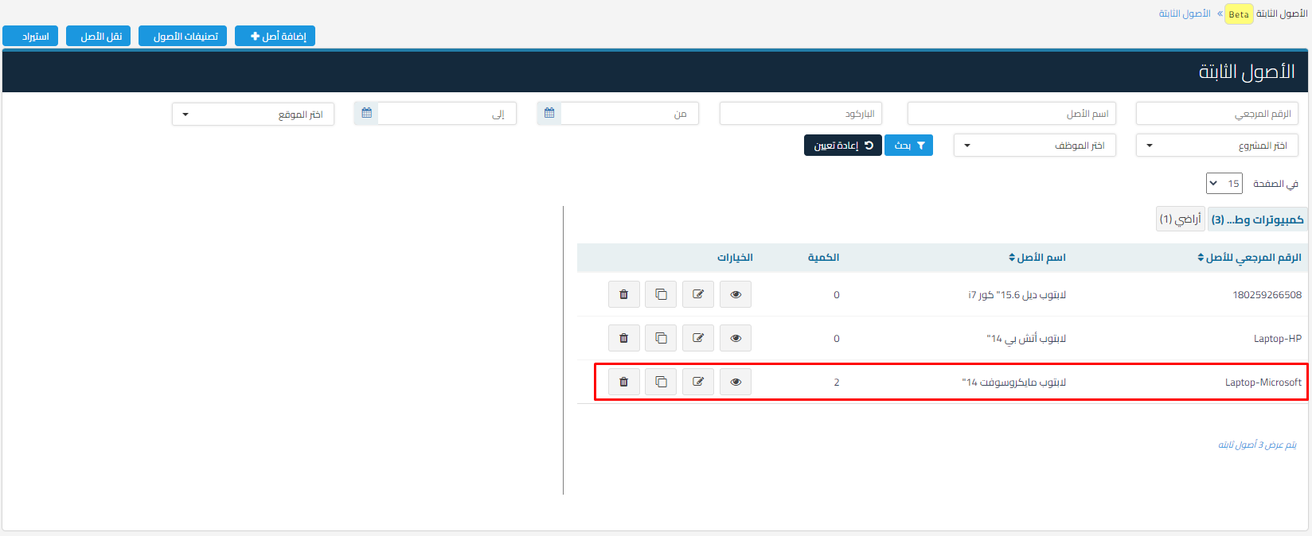Expand the 'اختر الموظف' employee dropdown

click(x=1034, y=146)
